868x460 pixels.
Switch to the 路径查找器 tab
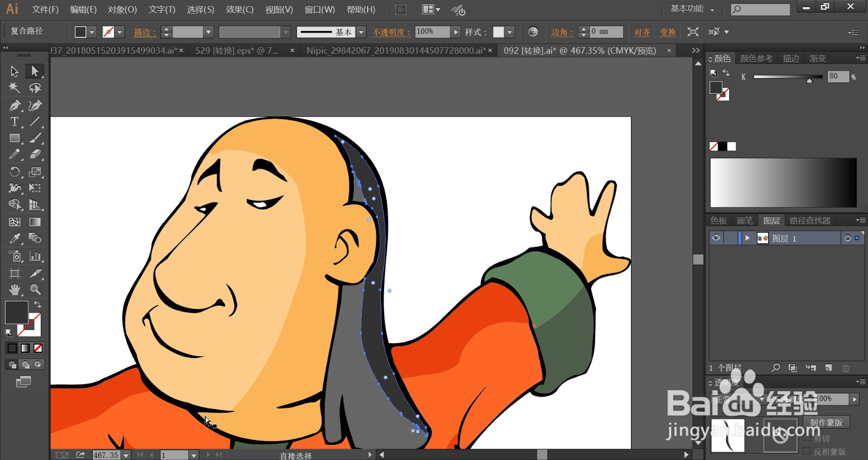(x=810, y=221)
